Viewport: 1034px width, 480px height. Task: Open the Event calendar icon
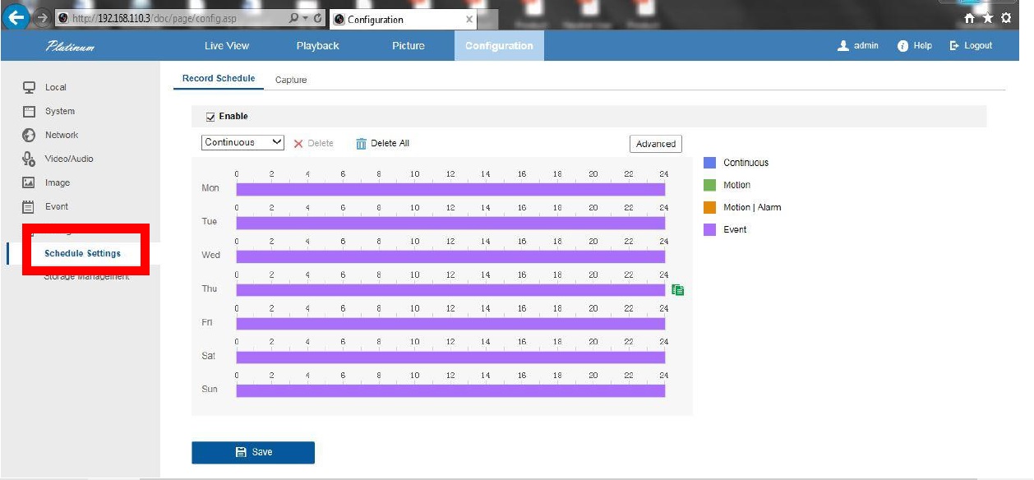(29, 206)
